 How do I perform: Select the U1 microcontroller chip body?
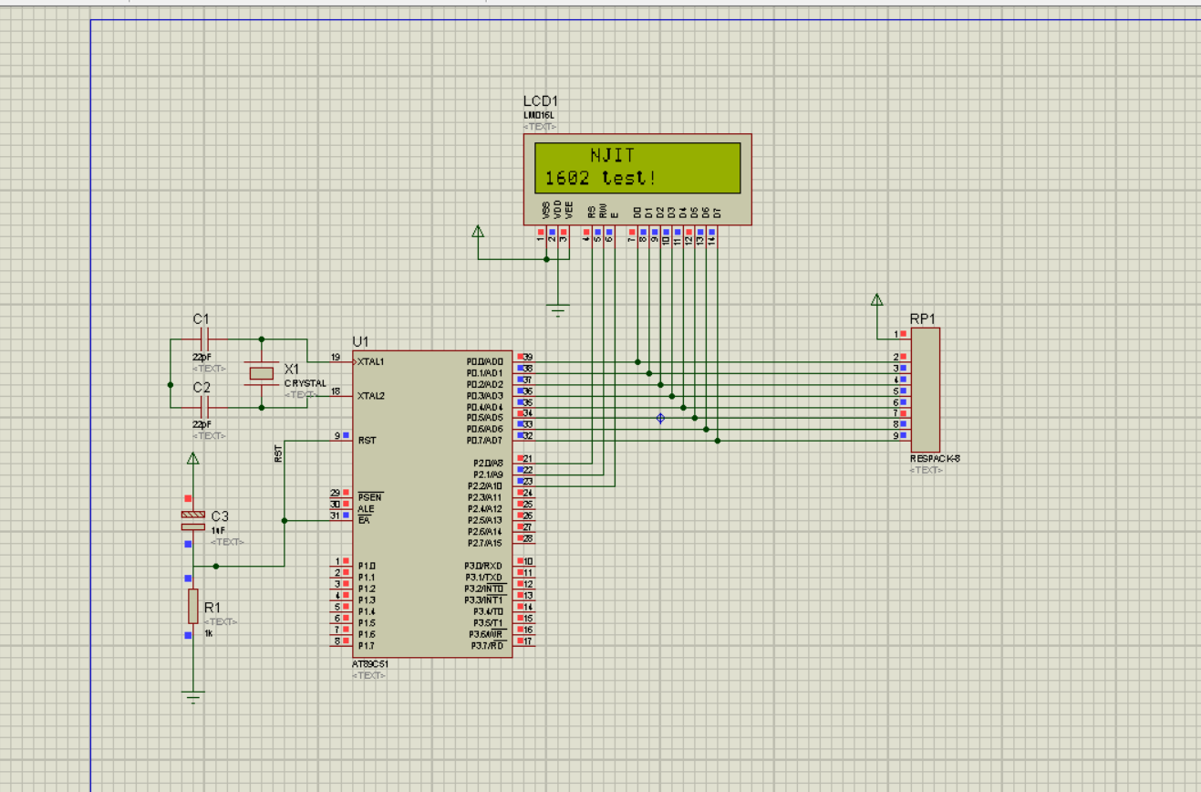pos(433,504)
